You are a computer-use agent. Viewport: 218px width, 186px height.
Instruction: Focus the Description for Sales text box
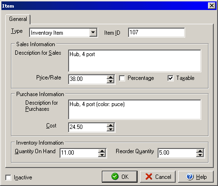135,61
